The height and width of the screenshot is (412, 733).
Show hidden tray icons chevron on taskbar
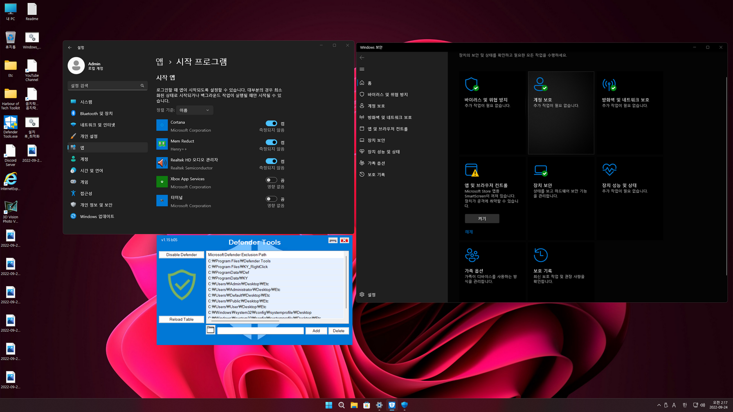659,405
